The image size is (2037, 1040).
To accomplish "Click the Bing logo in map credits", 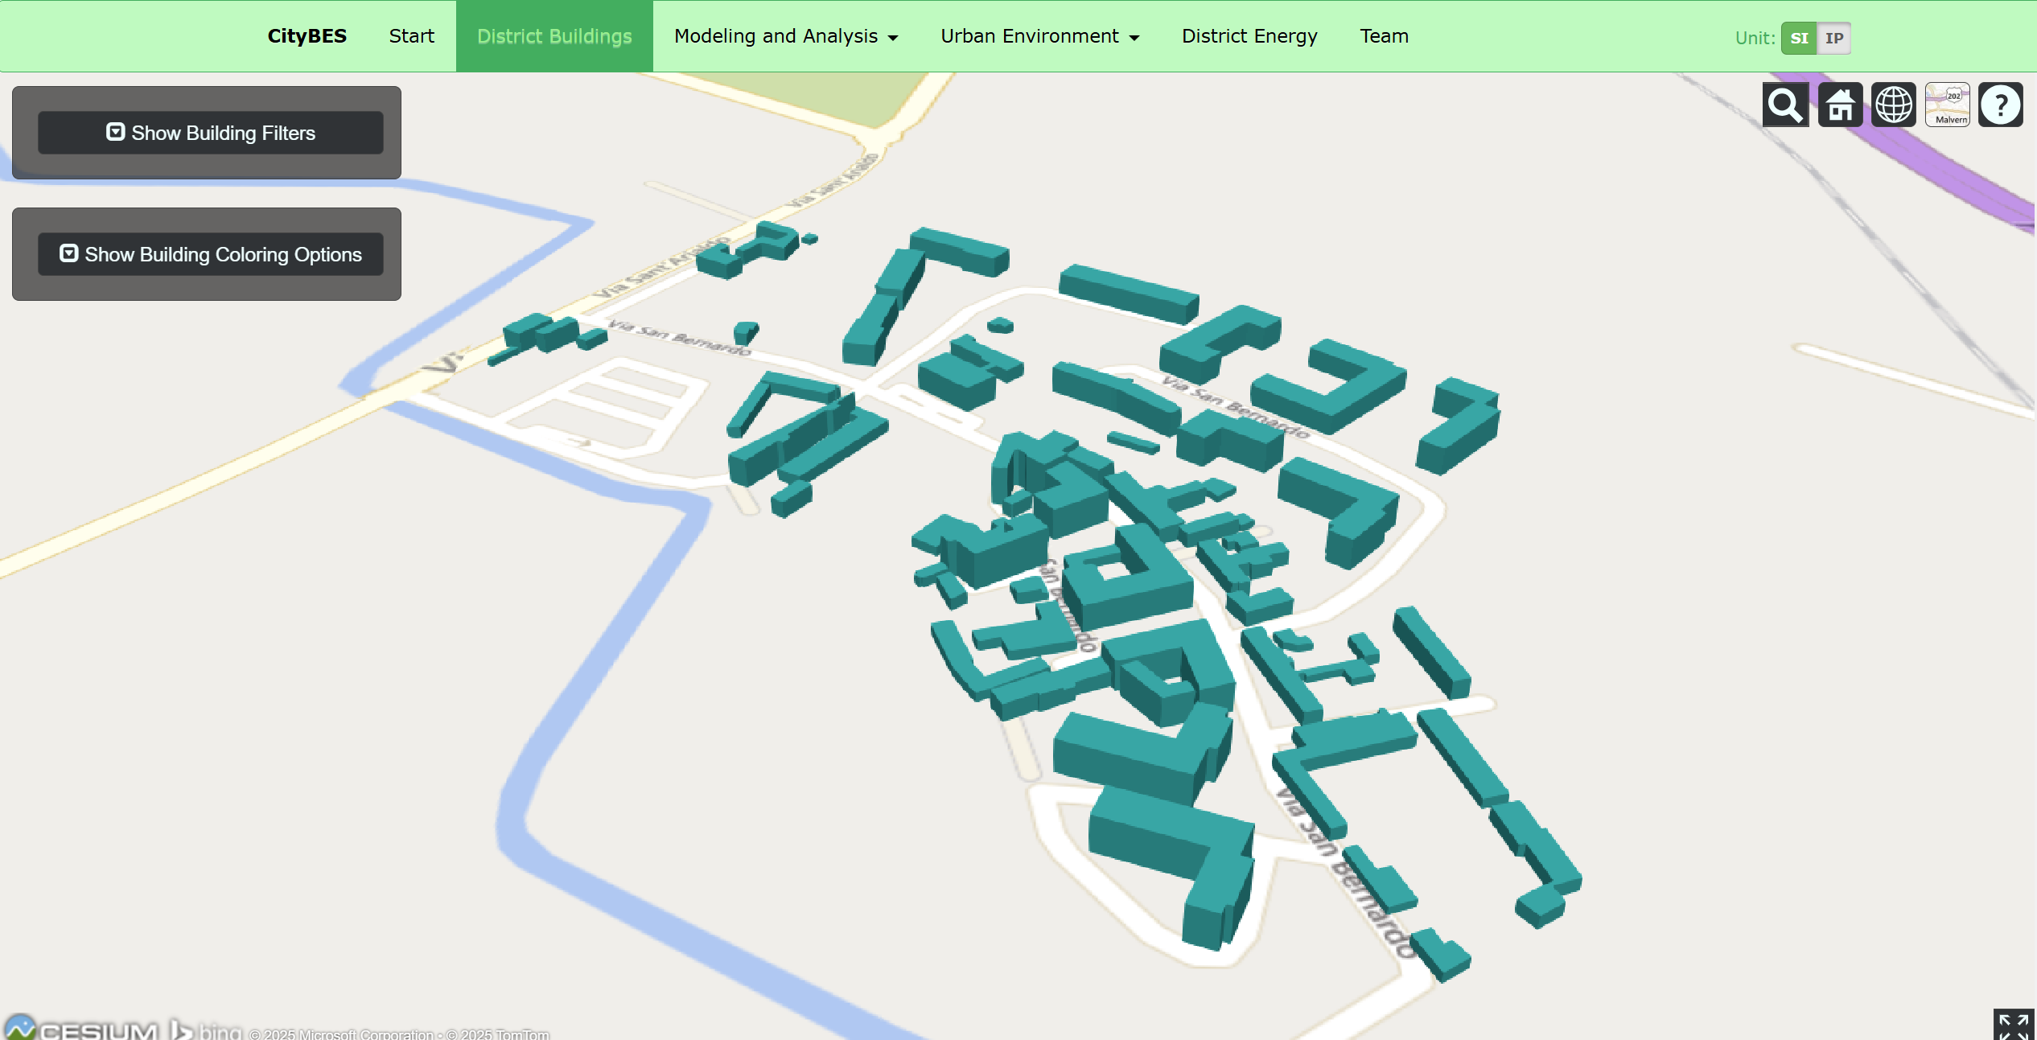I will [x=206, y=1030].
